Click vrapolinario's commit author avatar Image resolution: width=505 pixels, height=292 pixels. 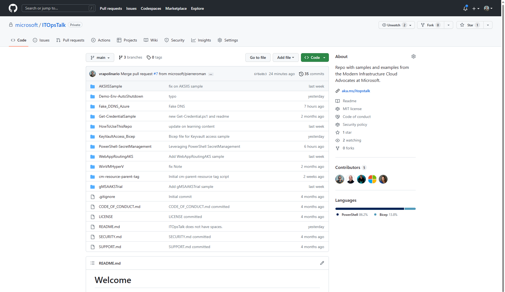pyautogui.click(x=93, y=74)
